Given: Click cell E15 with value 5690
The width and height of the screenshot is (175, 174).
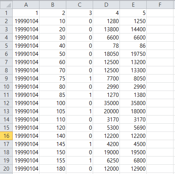Looking at the screenshot, I should coord(133,128).
